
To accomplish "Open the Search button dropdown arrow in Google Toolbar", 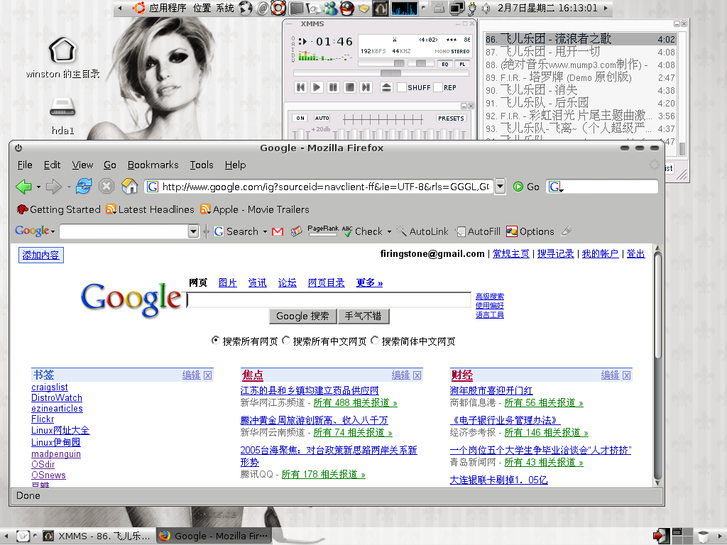I will pyautogui.click(x=266, y=231).
